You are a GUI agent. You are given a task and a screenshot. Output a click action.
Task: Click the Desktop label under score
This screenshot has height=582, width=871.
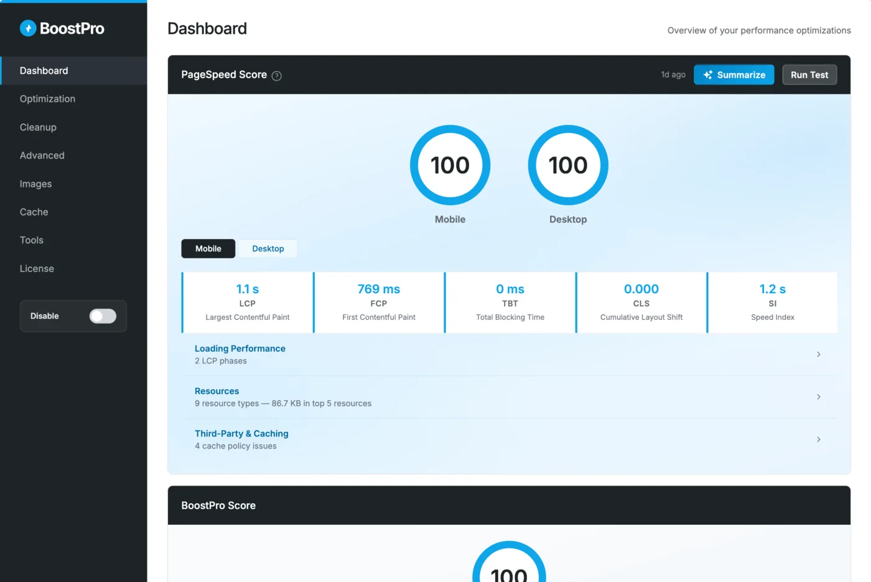tap(568, 219)
